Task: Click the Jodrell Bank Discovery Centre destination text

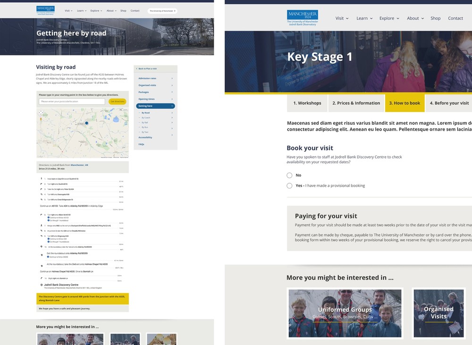Action: click(x=61, y=285)
